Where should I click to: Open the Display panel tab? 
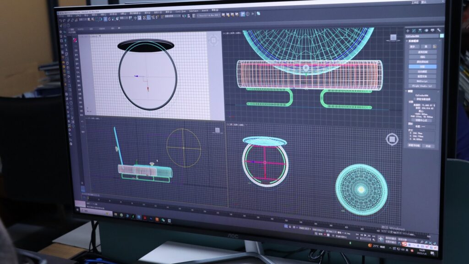[x=432, y=31]
